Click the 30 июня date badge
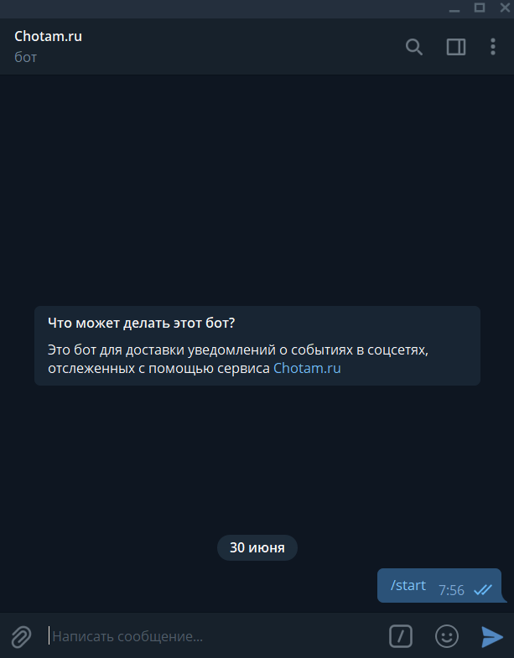Screen dimensions: 514x658 (x=257, y=547)
